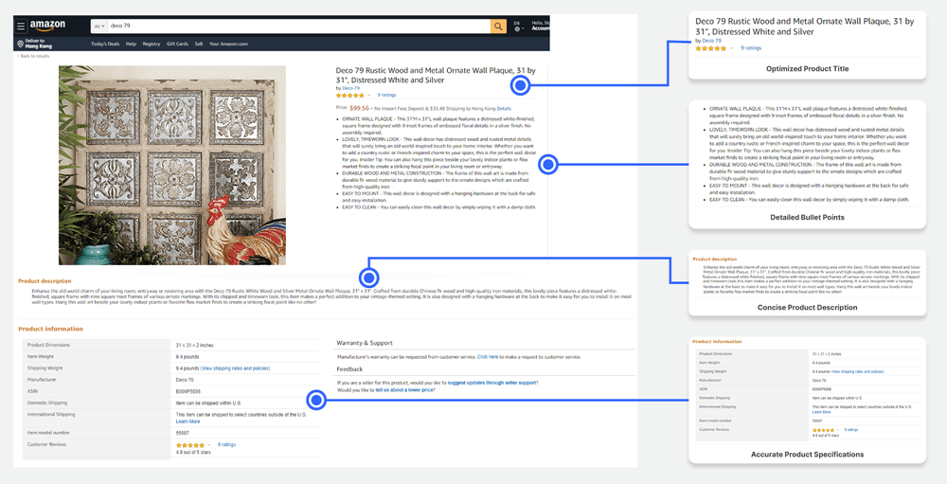Click the orange search magnifier button

click(498, 26)
